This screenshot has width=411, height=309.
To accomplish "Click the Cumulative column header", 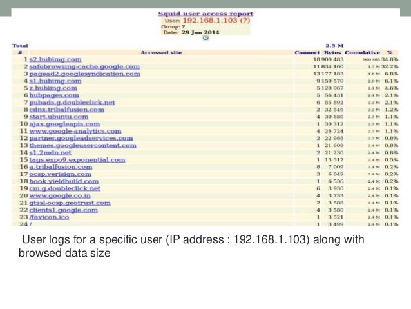I will [362, 52].
